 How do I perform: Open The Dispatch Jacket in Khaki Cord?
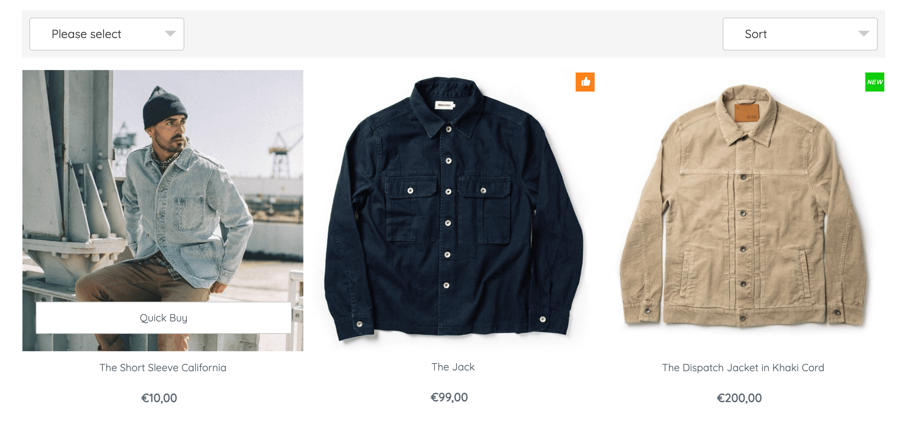pyautogui.click(x=743, y=368)
